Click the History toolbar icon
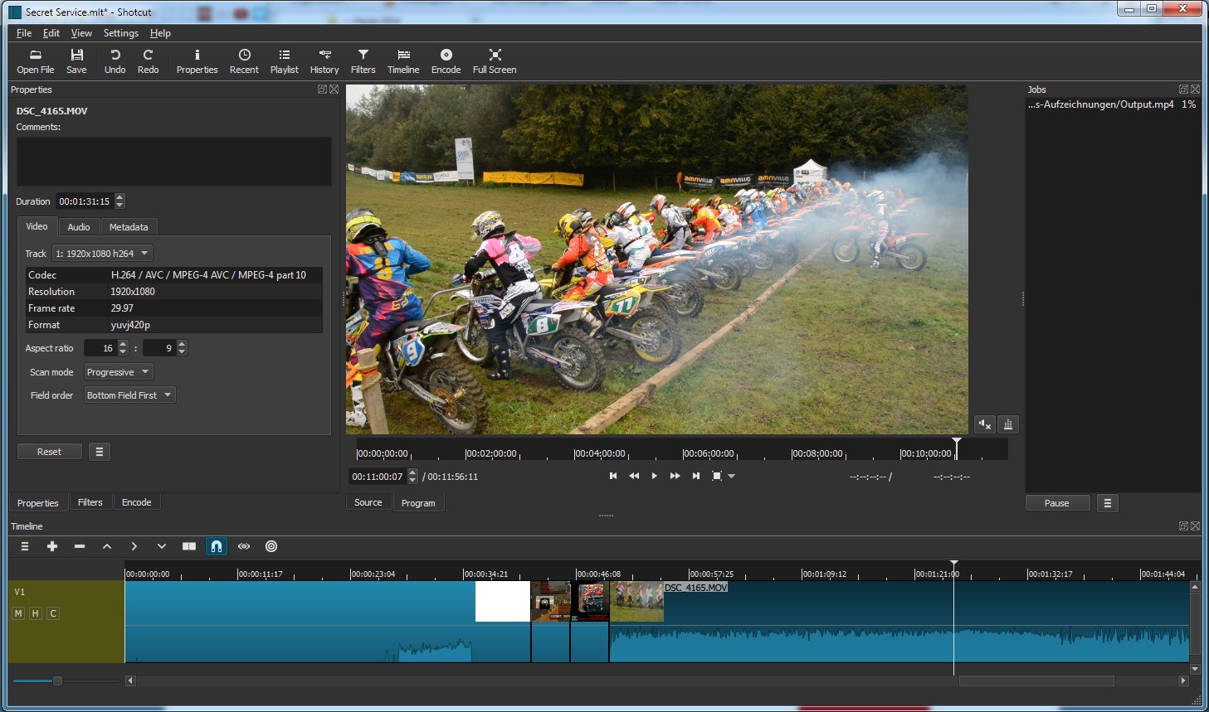 pos(324,59)
